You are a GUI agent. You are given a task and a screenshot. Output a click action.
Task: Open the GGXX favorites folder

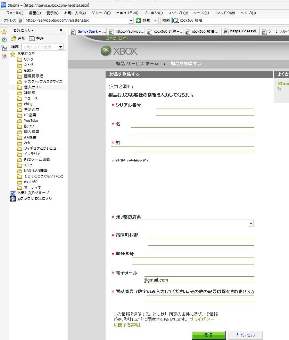pyautogui.click(x=28, y=71)
